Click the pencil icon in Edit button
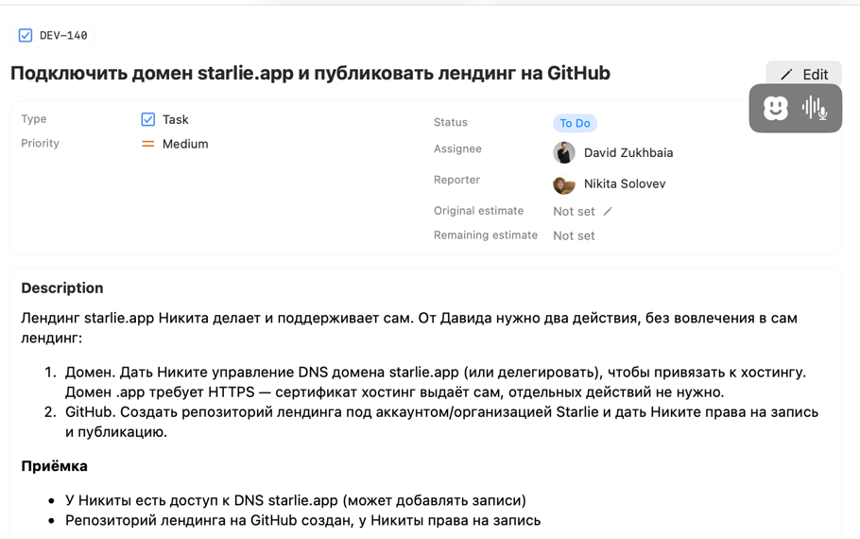The image size is (860, 539). (x=786, y=75)
